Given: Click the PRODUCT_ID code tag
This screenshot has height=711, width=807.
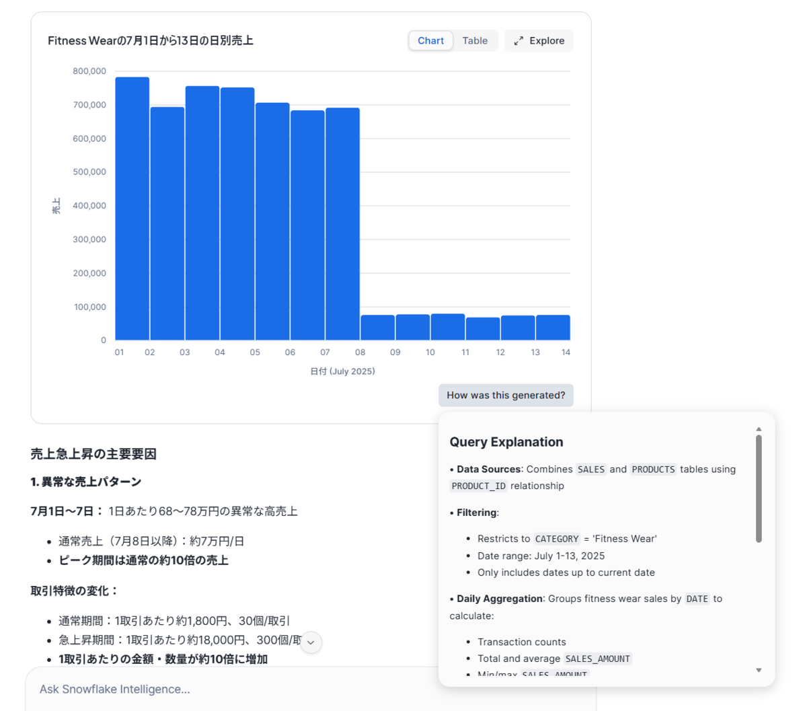Looking at the screenshot, I should tap(479, 486).
